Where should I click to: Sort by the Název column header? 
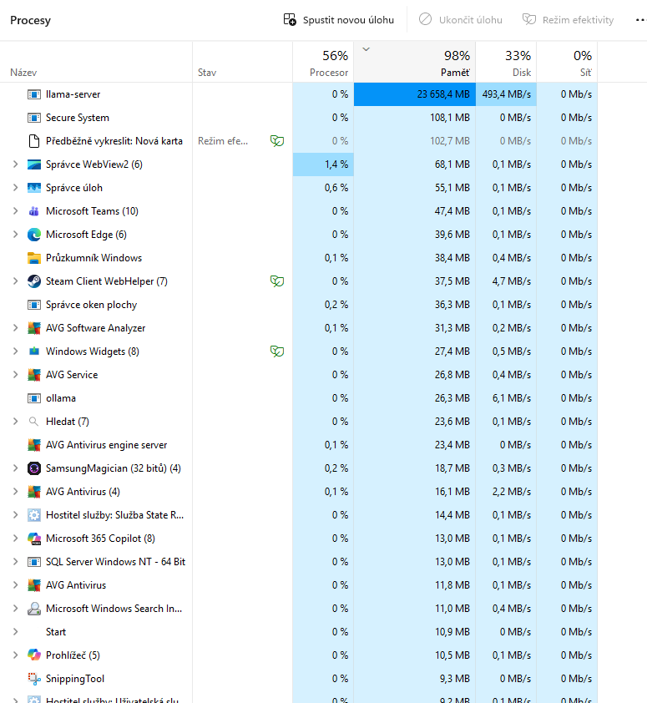click(x=96, y=62)
